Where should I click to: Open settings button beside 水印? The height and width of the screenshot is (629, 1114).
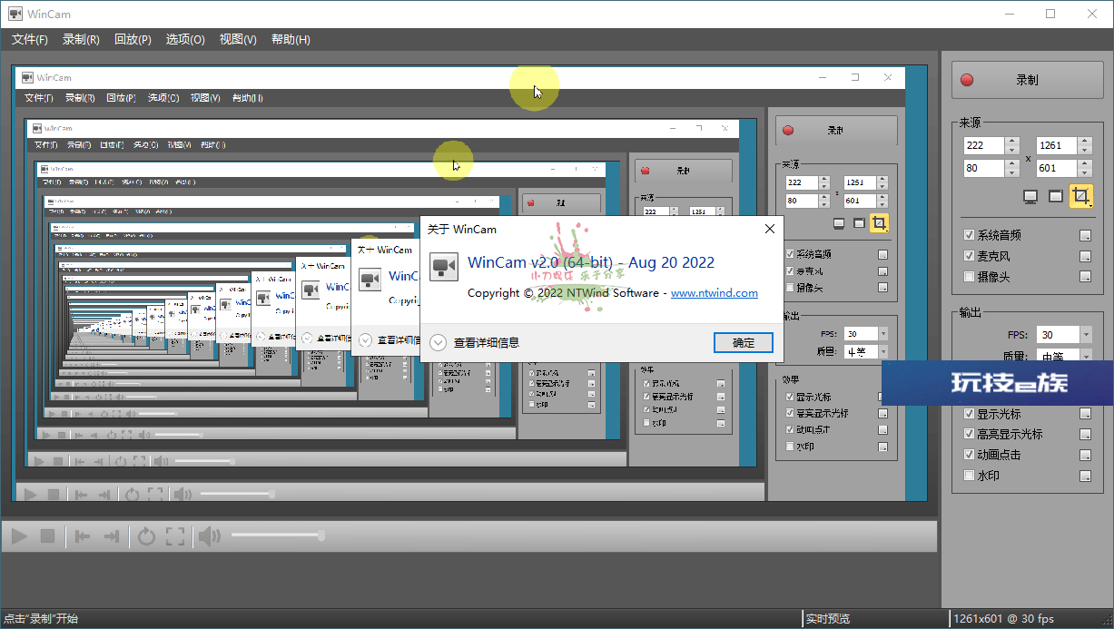click(1085, 477)
